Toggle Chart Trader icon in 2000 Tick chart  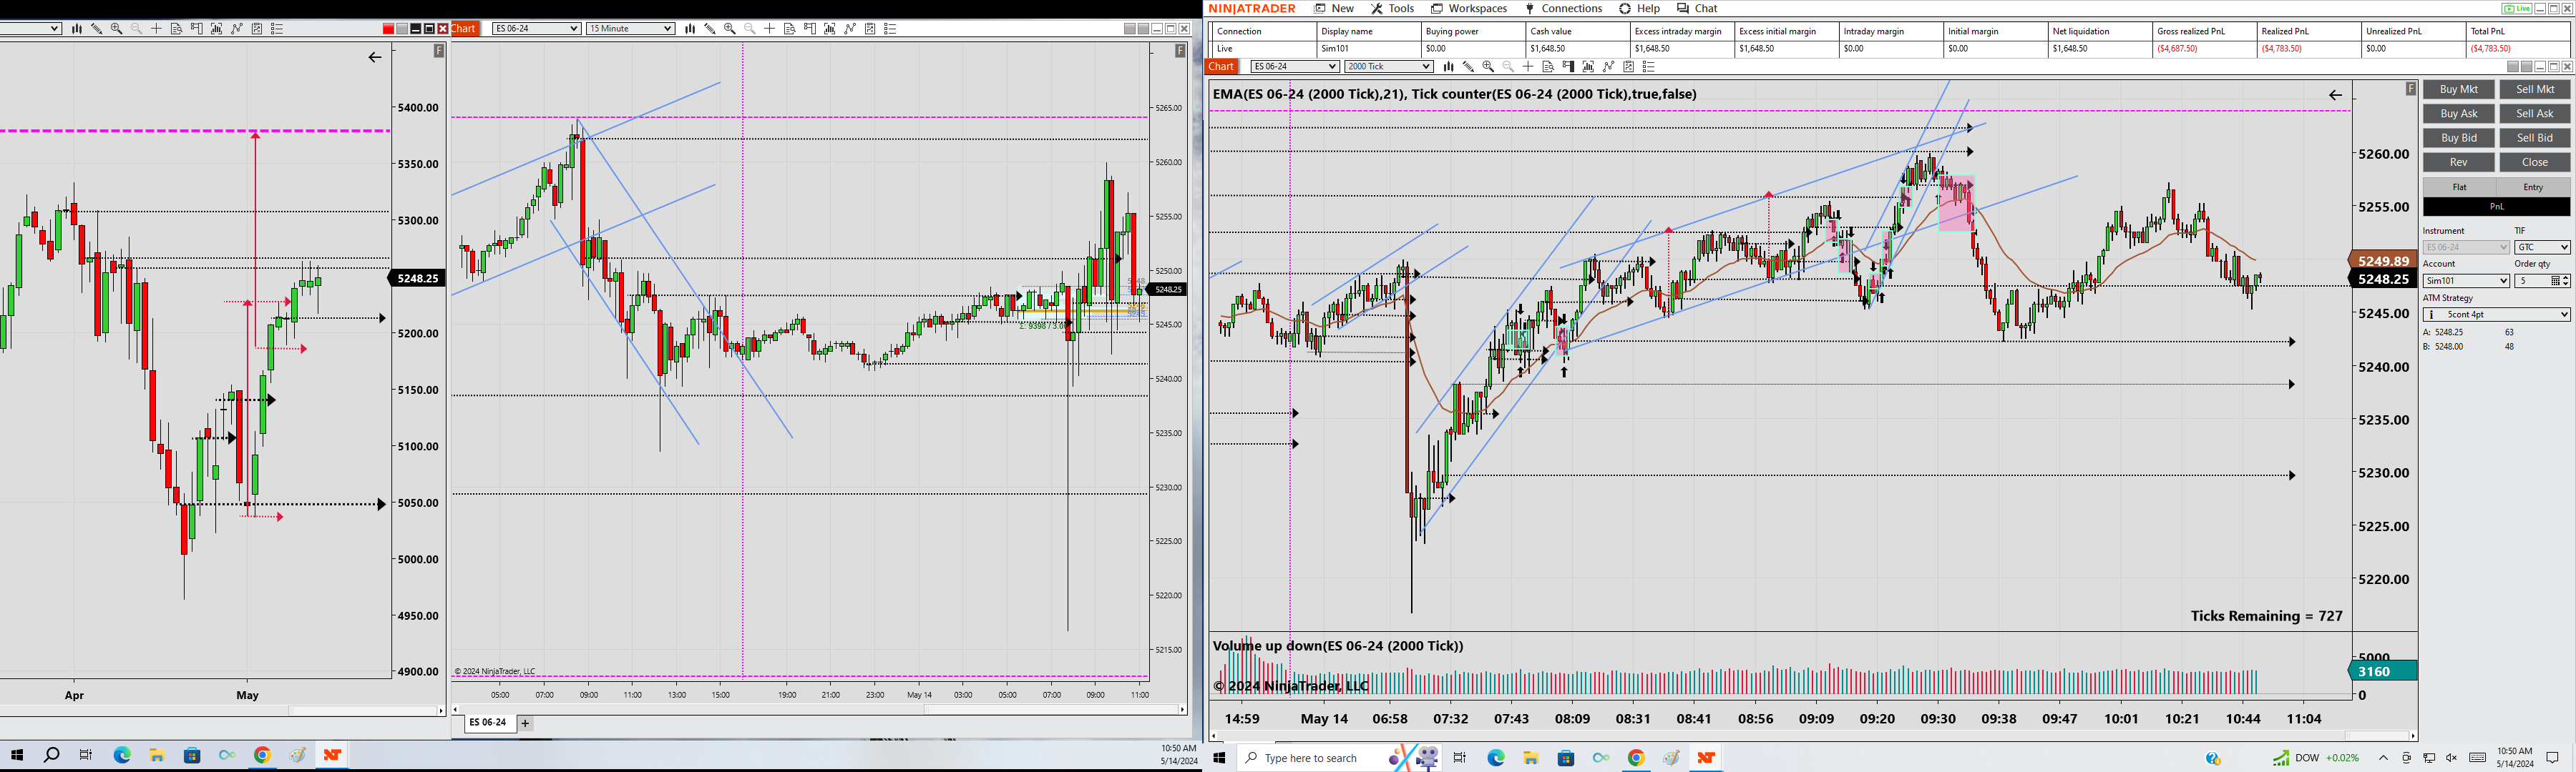[1568, 67]
